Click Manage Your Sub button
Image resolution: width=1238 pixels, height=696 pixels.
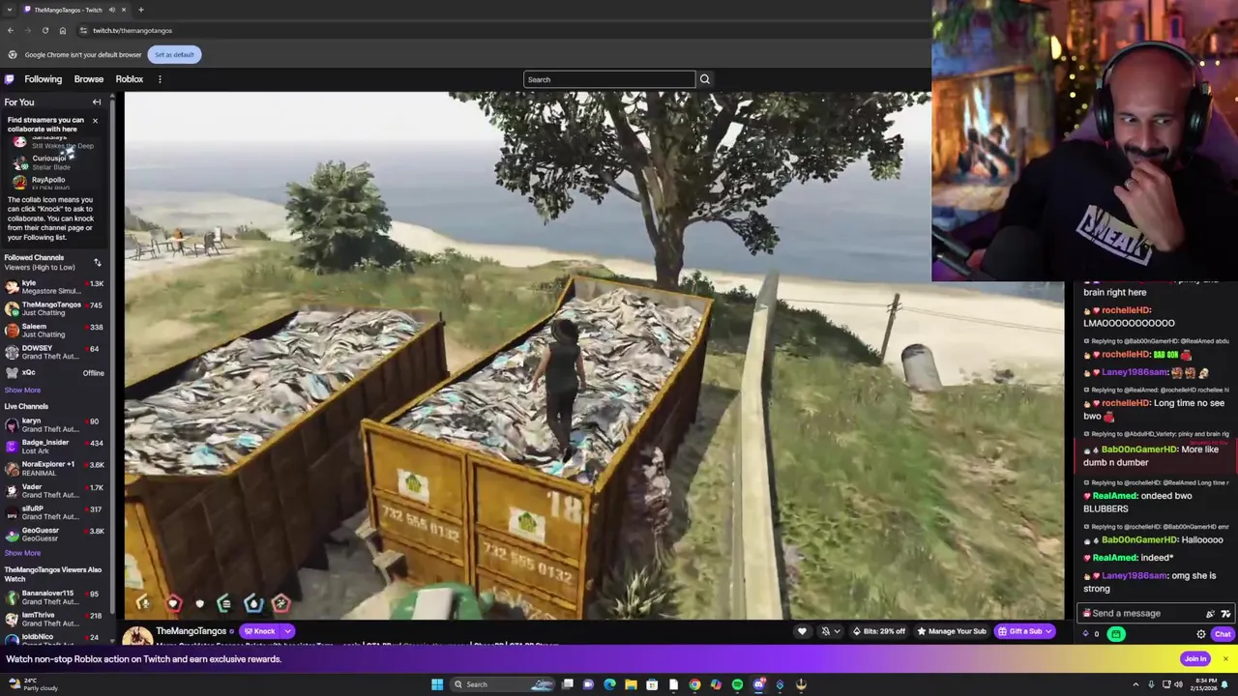click(x=951, y=631)
